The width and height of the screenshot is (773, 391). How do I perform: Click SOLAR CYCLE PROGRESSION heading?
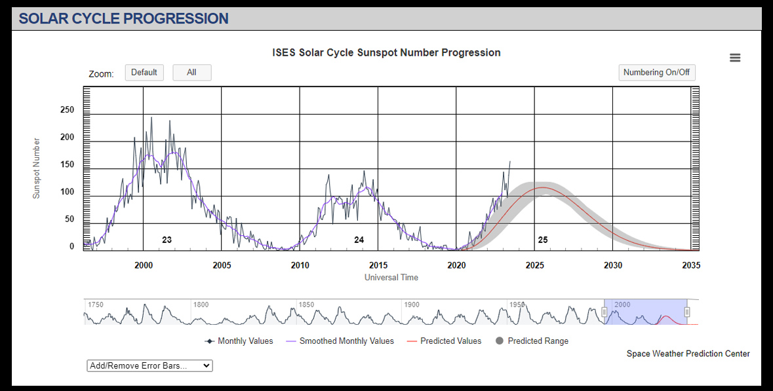click(124, 19)
